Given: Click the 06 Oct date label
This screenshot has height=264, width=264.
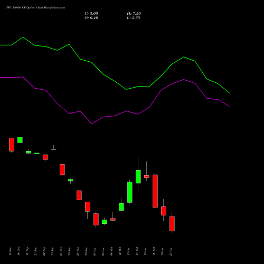Looking at the screenshot, I should pos(111,251).
